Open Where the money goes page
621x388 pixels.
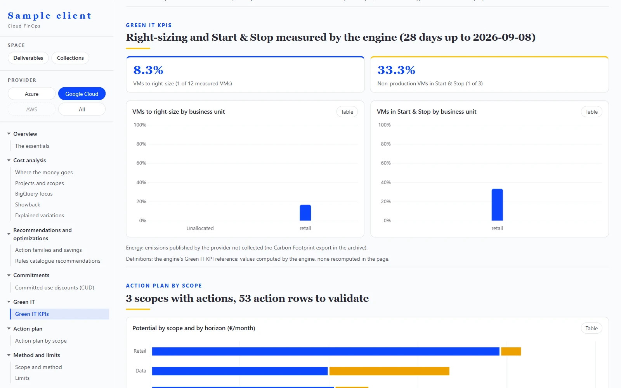coord(44,172)
